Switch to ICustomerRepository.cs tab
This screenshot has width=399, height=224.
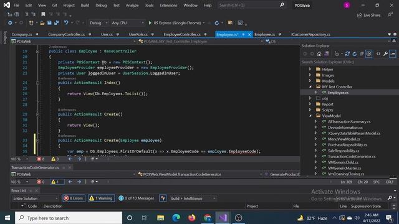[x=310, y=34]
